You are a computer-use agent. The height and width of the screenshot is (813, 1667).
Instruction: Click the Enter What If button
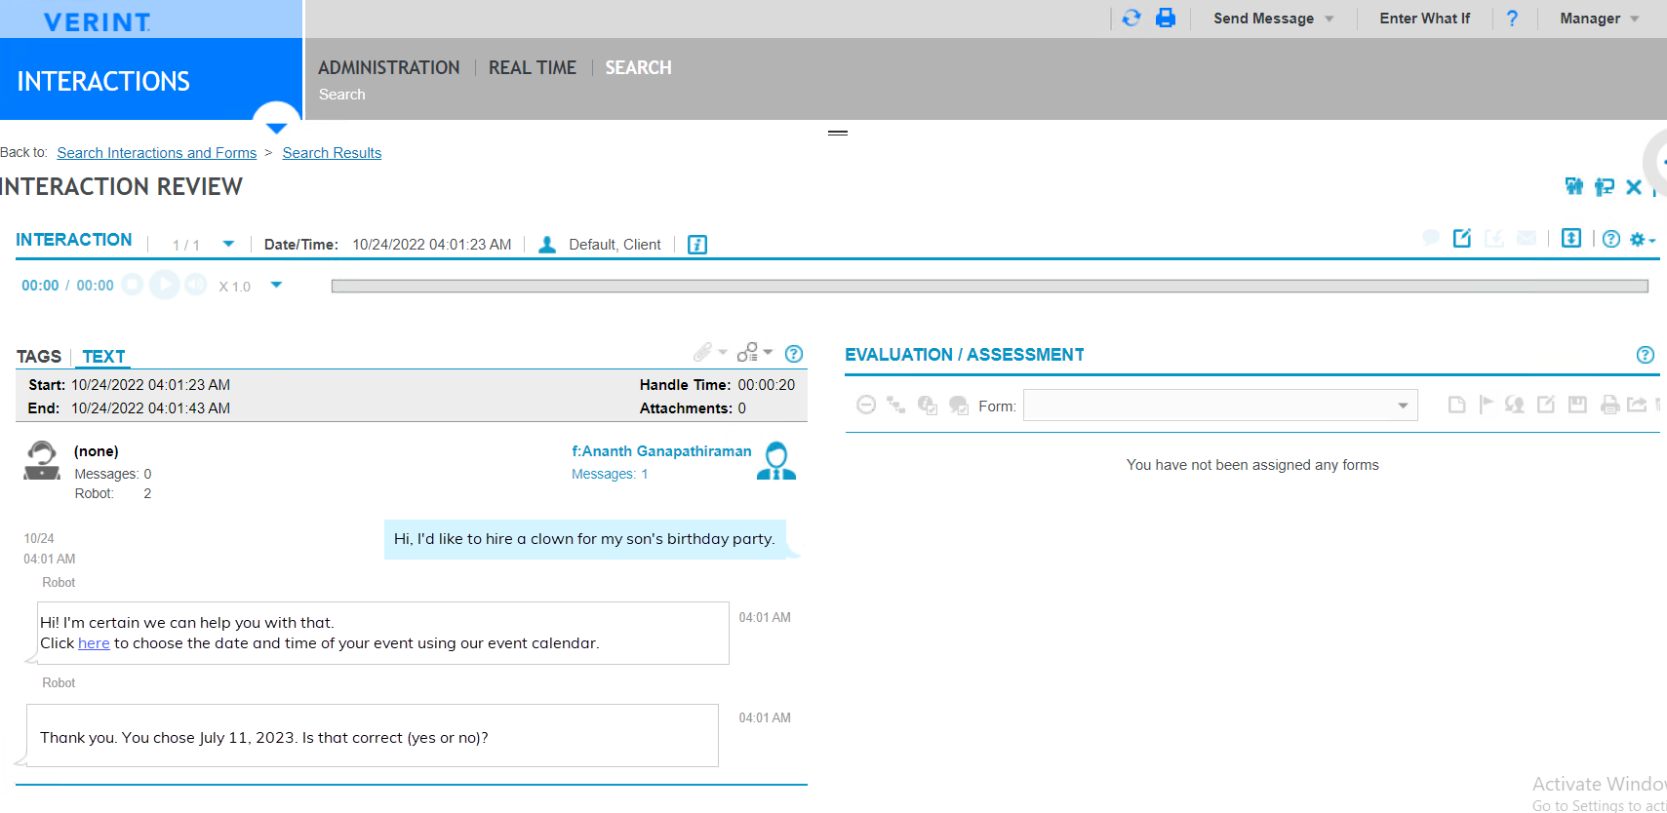tap(1424, 19)
